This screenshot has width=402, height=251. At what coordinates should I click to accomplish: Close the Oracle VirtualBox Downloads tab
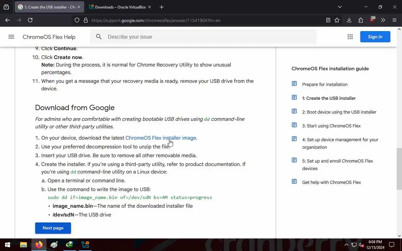(149, 7)
